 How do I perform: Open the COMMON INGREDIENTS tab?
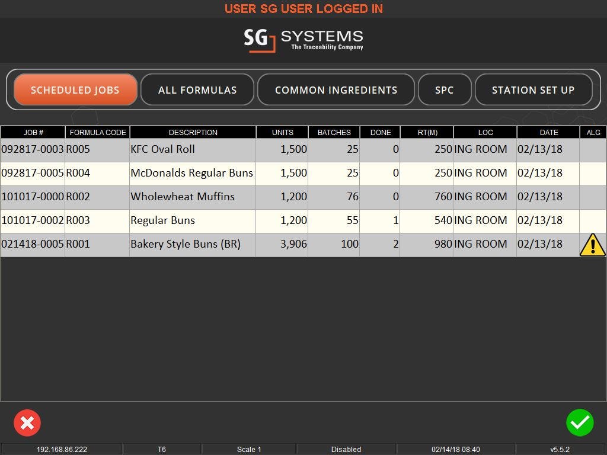(336, 89)
